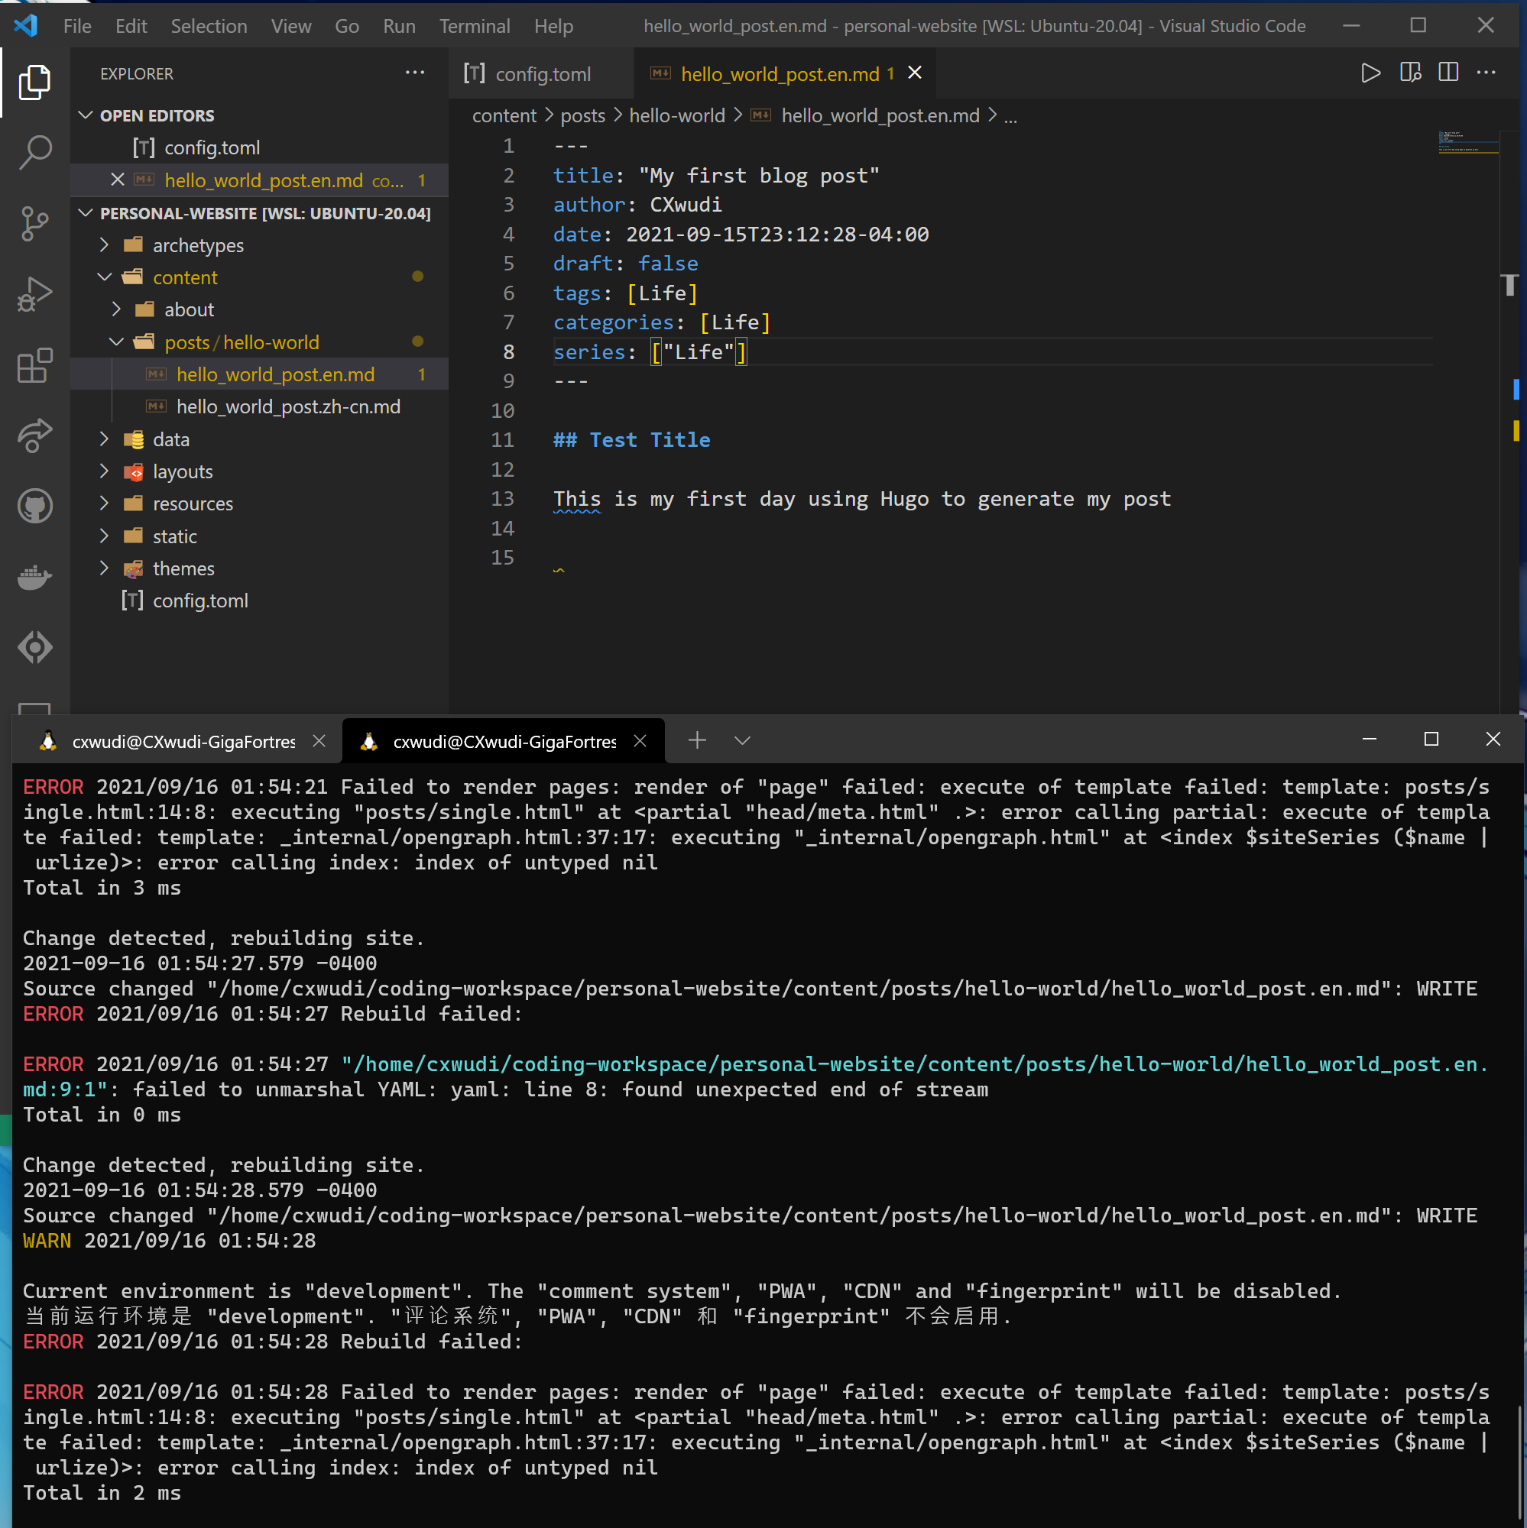
Task: Open the Run and Debug icon
Action: click(x=35, y=293)
